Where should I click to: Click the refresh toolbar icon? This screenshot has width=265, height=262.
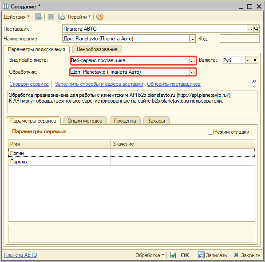coord(51,16)
